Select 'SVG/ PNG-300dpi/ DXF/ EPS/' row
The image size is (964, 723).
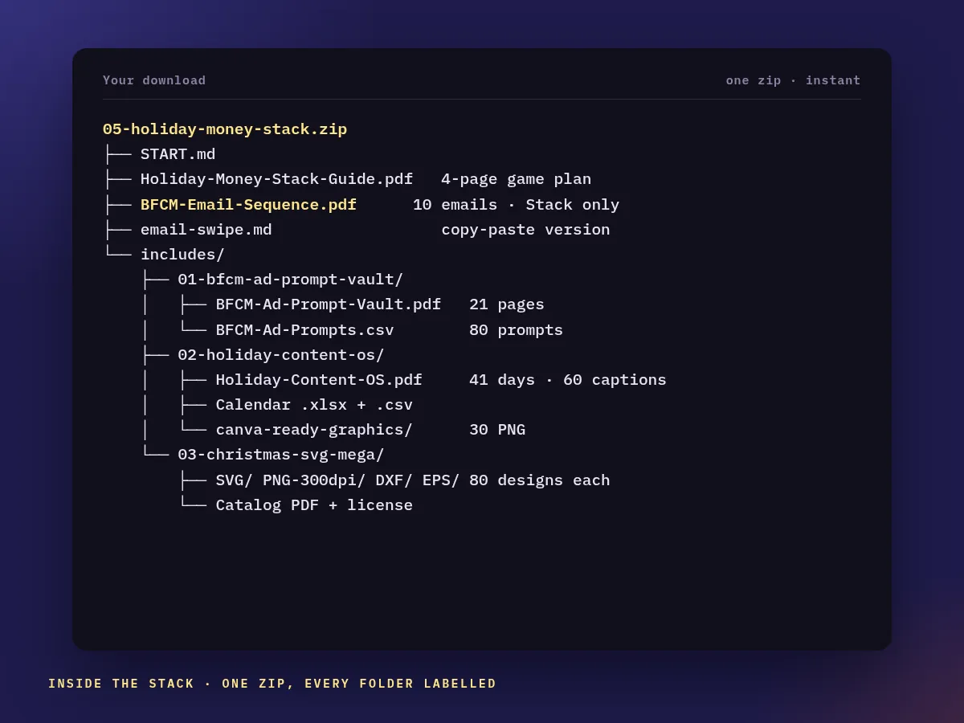coord(337,480)
